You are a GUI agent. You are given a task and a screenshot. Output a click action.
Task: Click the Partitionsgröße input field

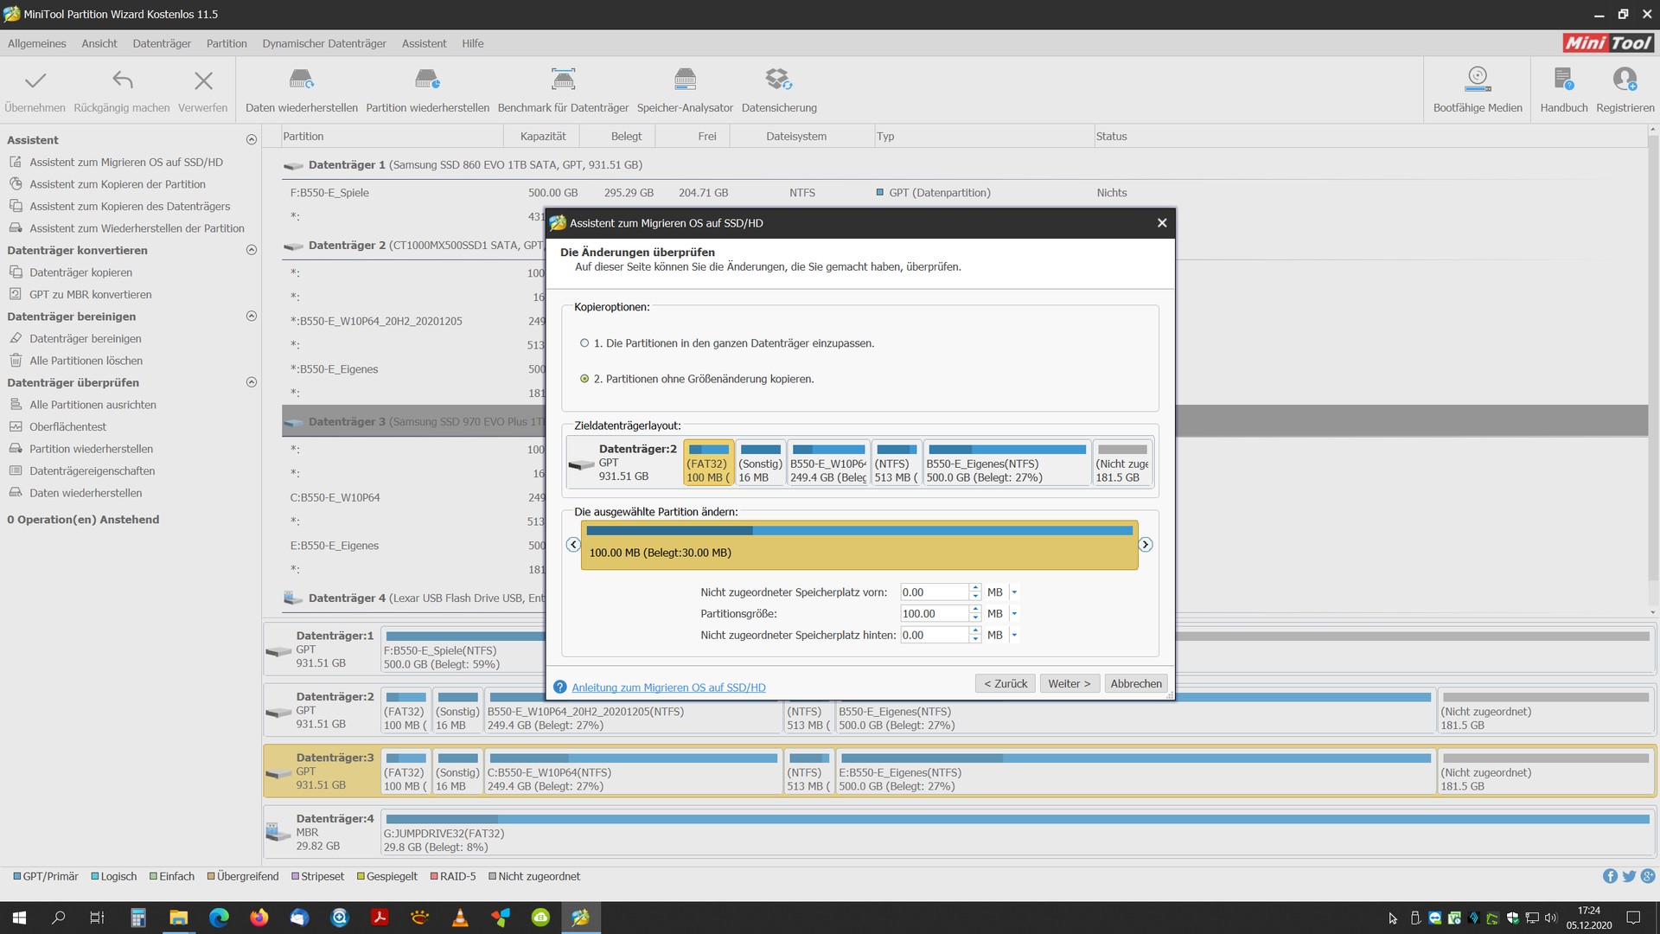[933, 614]
